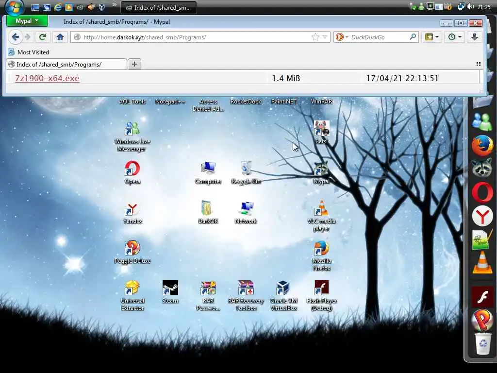Launch Messenger people icon in the dock
The image size is (497, 373).
tap(482, 122)
